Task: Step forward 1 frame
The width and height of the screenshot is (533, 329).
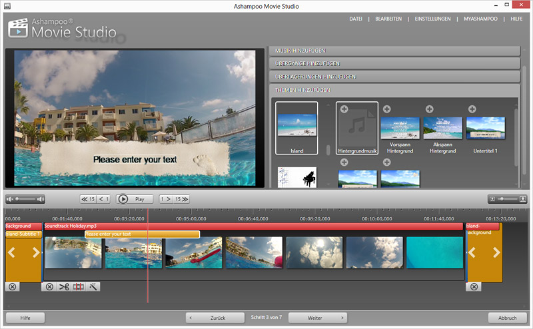Action: click(x=166, y=198)
